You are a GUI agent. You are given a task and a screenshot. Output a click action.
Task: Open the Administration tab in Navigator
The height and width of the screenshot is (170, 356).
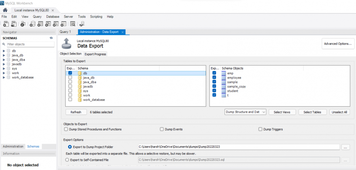click(13, 146)
